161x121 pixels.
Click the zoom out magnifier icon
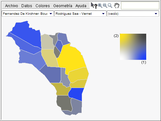[x=105, y=6]
